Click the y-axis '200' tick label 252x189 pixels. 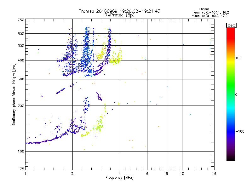click(21, 106)
